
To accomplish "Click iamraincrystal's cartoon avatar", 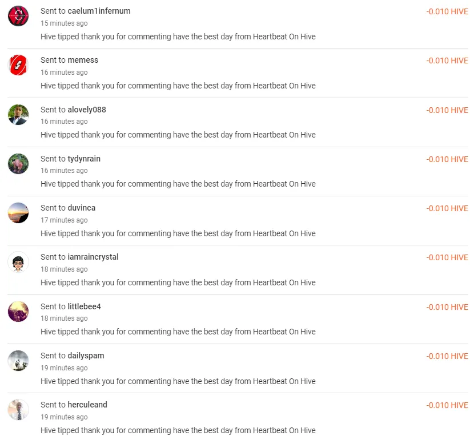I will tap(18, 262).
